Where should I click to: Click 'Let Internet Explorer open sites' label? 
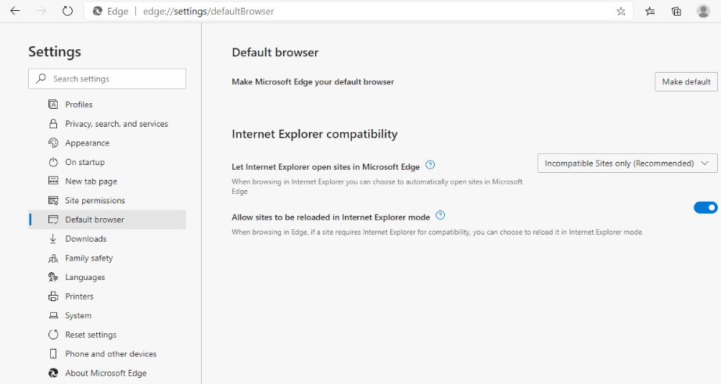pos(325,167)
